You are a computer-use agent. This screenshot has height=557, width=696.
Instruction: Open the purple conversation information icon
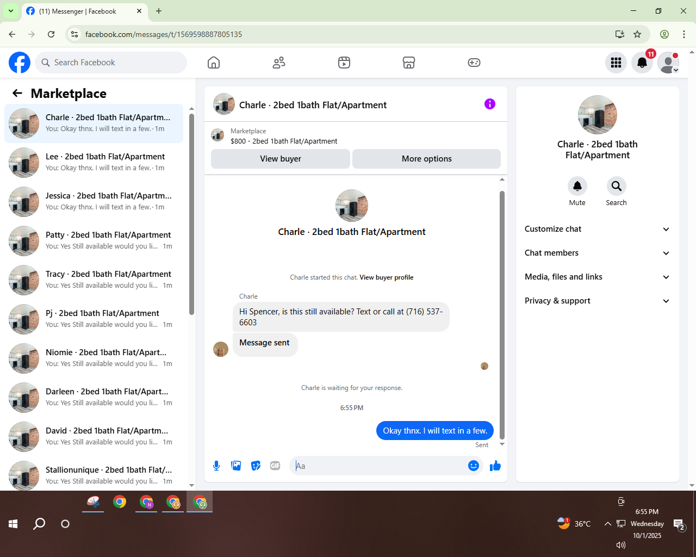click(490, 104)
